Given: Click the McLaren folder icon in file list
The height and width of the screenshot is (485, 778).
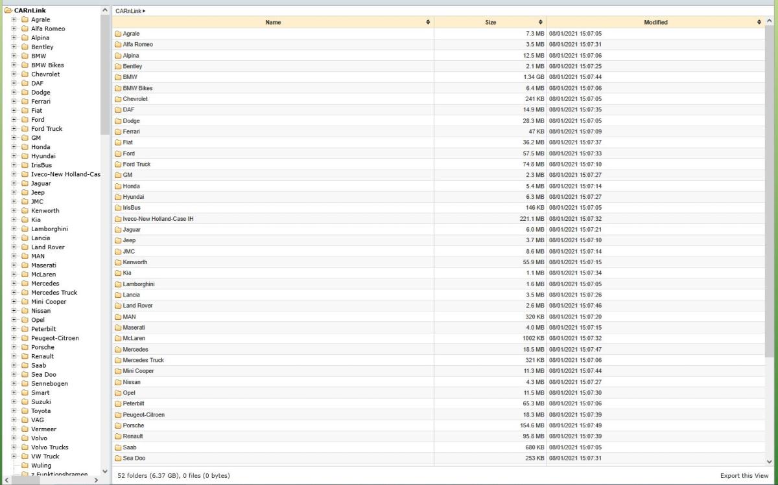Looking at the screenshot, I should click(118, 339).
